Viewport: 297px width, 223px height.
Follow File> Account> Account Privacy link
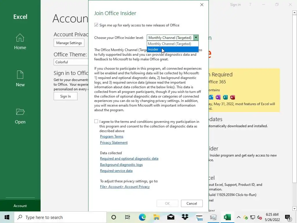tap(125, 187)
